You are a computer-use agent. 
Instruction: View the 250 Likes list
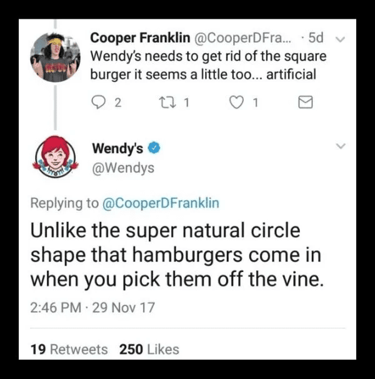point(149,349)
